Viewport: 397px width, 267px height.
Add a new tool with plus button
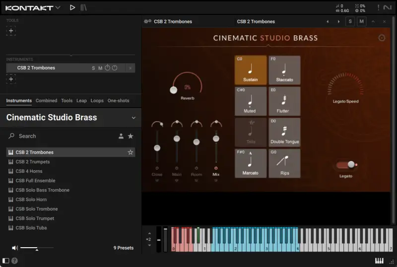tap(11, 31)
